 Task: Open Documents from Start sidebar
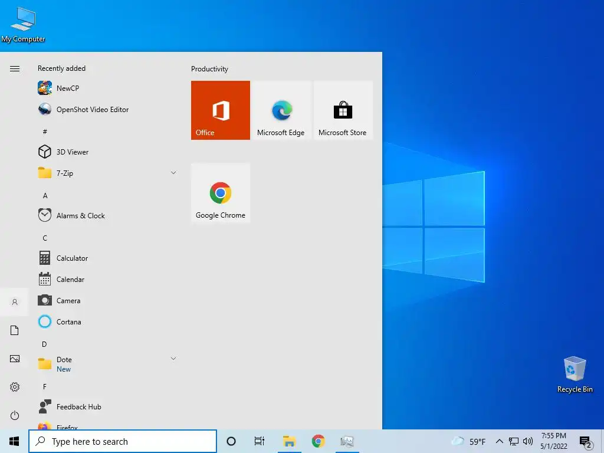(x=15, y=330)
